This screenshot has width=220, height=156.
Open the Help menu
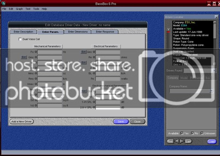[x=44, y=9]
